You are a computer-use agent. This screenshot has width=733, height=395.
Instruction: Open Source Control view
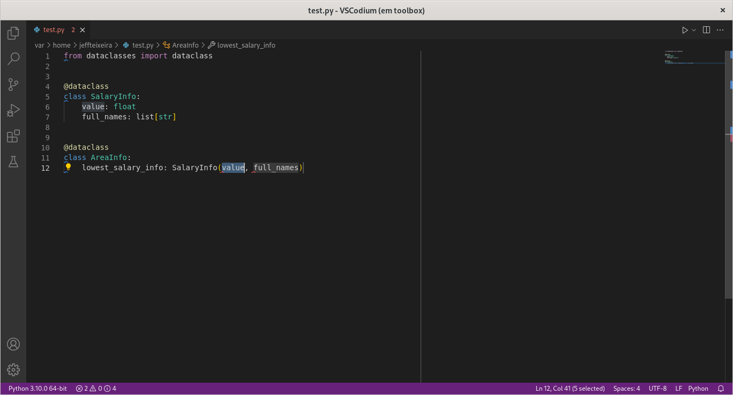(x=13, y=85)
